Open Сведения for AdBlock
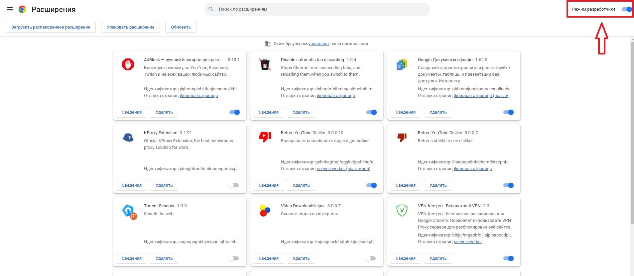The image size is (634, 276). 132,112
